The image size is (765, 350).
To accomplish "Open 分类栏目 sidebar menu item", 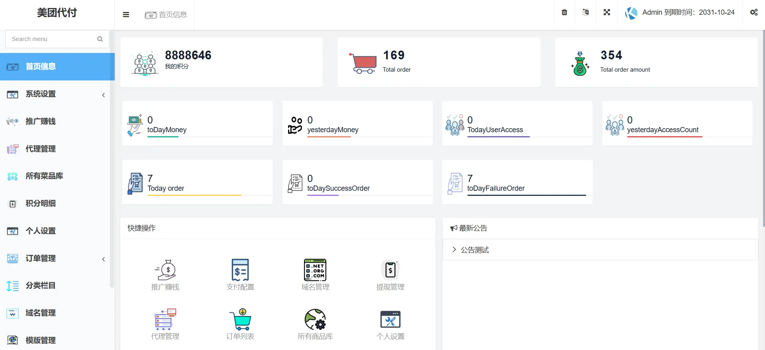I will point(57,285).
